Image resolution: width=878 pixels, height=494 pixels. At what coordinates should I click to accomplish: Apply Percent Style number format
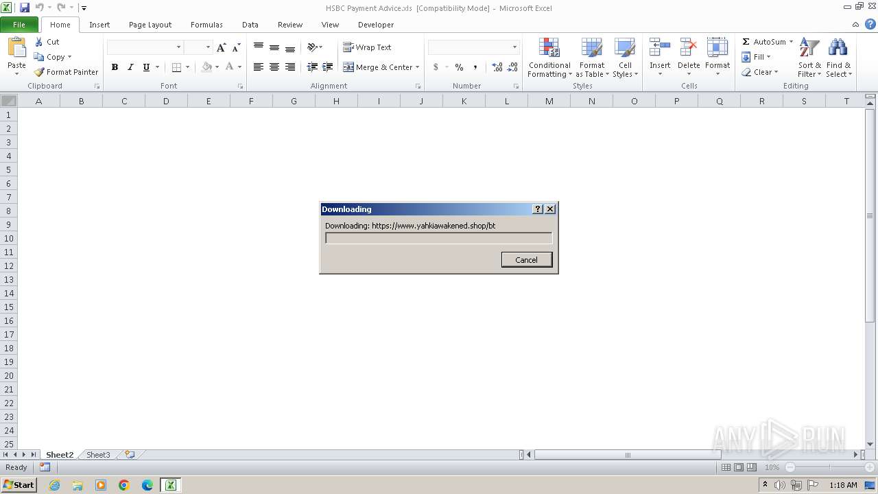pyautogui.click(x=459, y=67)
